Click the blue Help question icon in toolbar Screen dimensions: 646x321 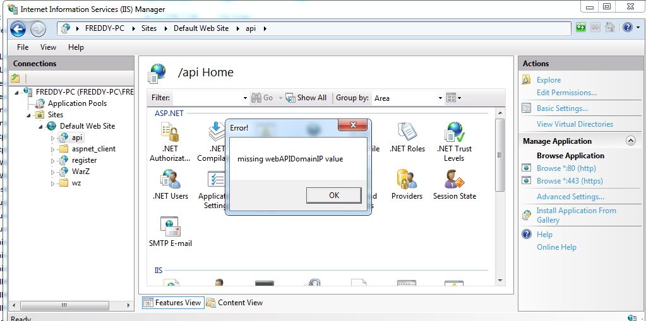click(627, 28)
